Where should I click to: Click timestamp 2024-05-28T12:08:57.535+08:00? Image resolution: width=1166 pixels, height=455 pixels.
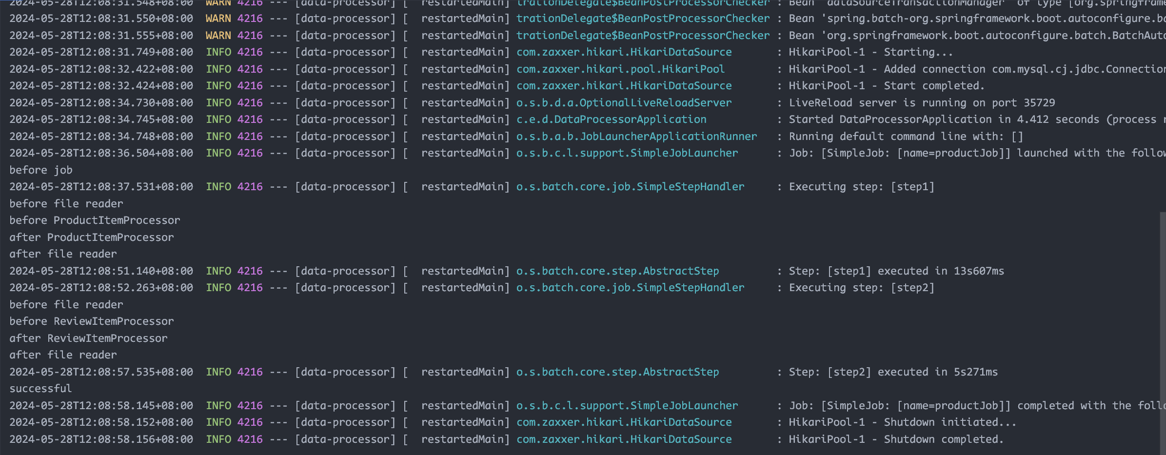point(101,372)
